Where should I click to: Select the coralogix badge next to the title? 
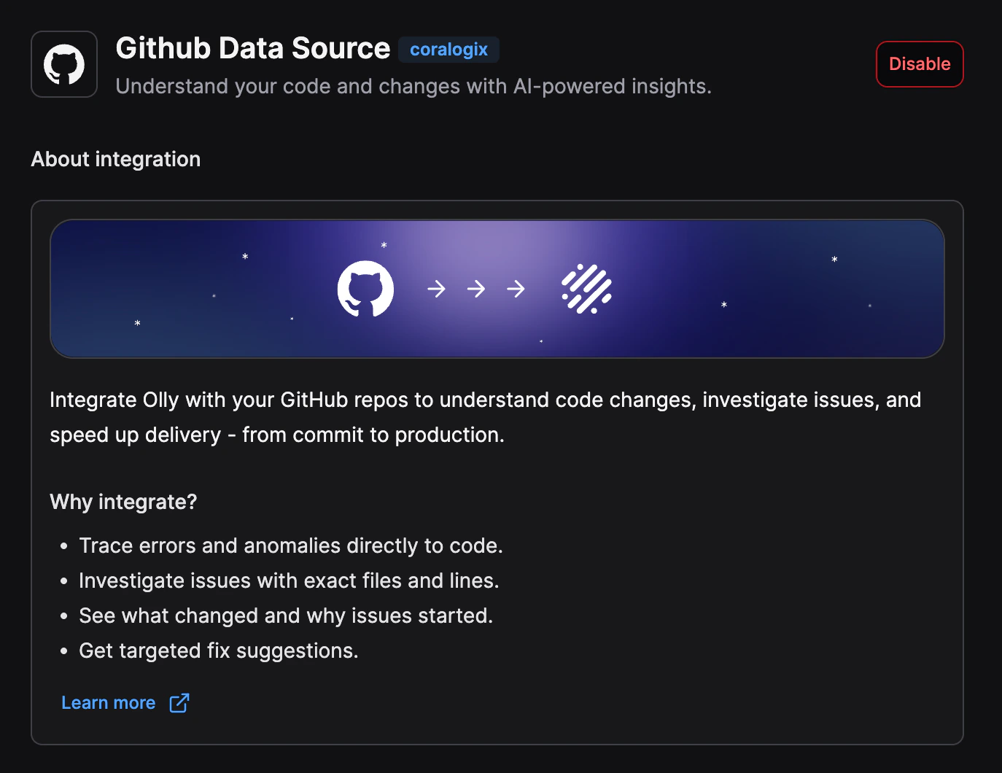pos(448,50)
